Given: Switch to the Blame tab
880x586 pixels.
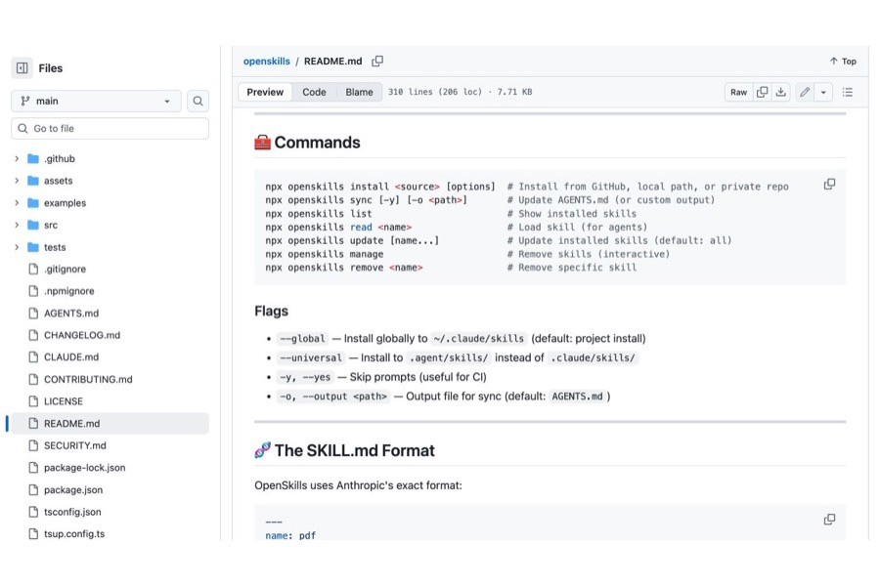Looking at the screenshot, I should [359, 92].
